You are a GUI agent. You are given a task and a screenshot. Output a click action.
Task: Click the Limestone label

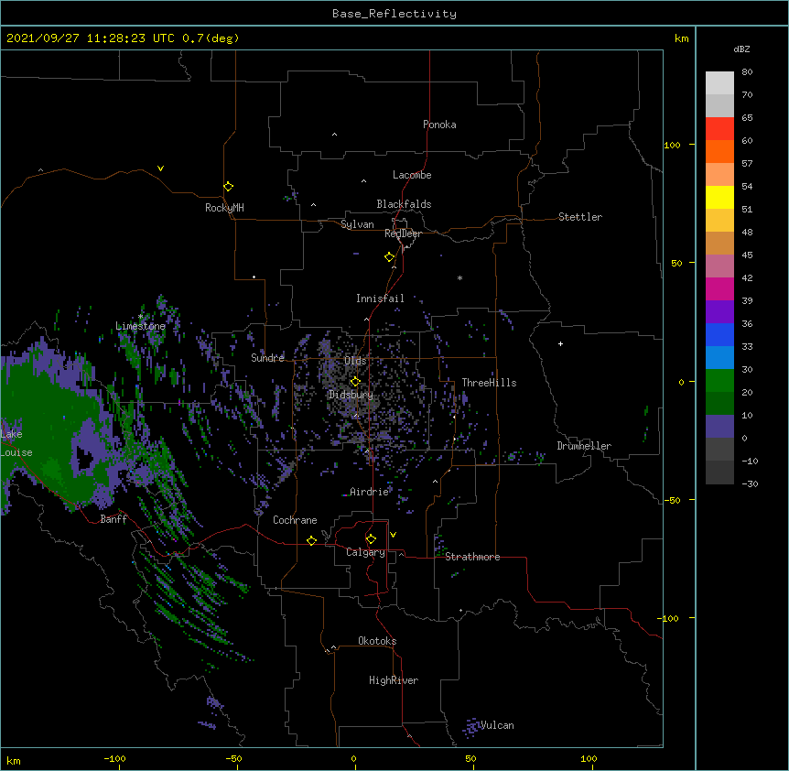click(x=140, y=326)
